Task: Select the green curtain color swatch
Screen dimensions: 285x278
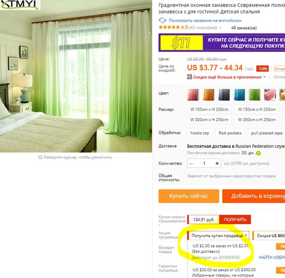Action: [x=254, y=95]
